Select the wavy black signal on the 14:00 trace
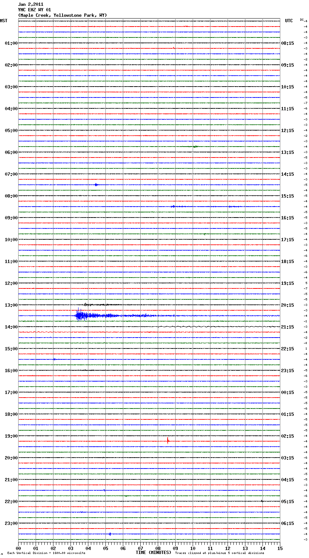Image resolution: width=309 pixels, height=558 pixels. click(218, 327)
